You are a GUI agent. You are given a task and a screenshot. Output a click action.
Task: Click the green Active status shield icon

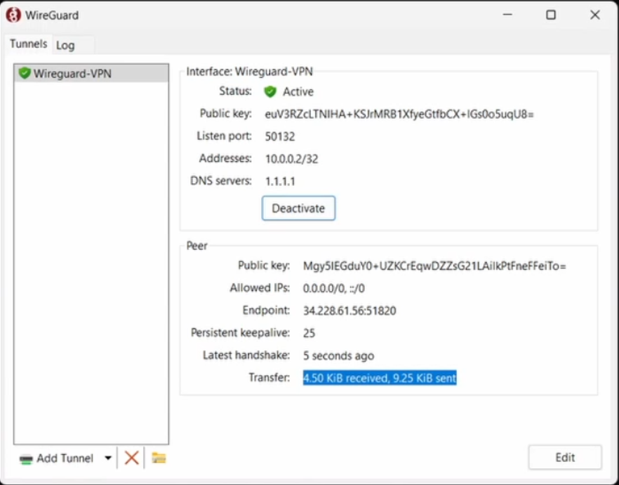[270, 91]
